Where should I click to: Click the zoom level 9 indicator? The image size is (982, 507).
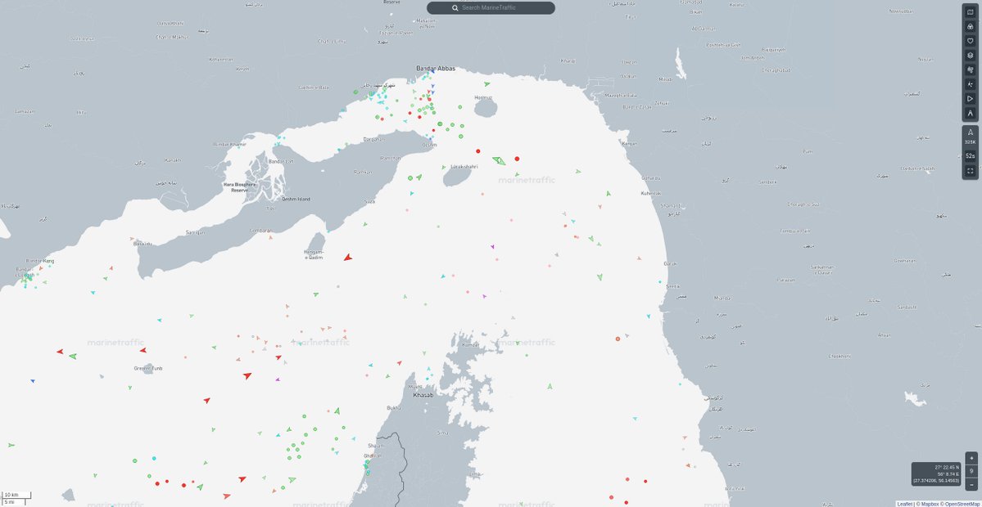coord(971,471)
